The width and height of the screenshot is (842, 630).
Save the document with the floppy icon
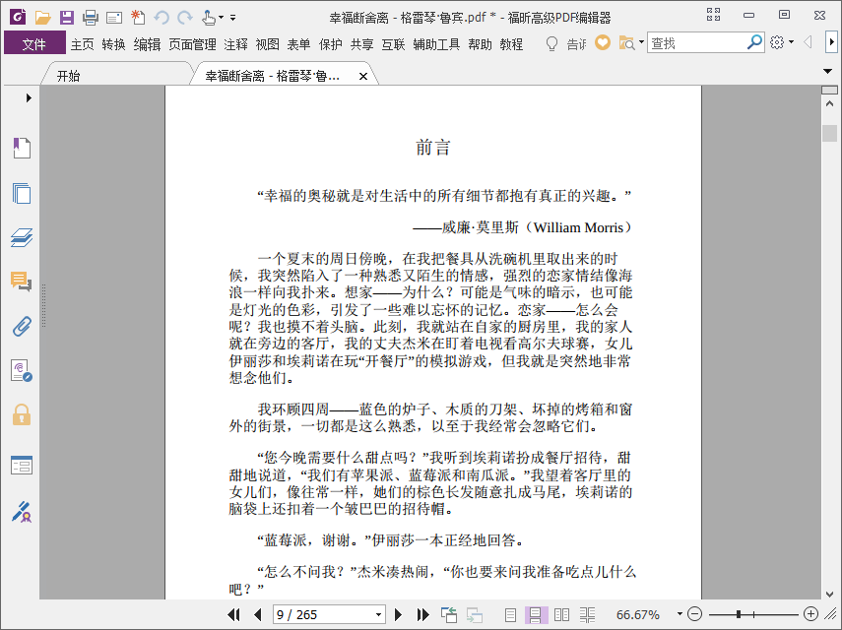tap(67, 18)
